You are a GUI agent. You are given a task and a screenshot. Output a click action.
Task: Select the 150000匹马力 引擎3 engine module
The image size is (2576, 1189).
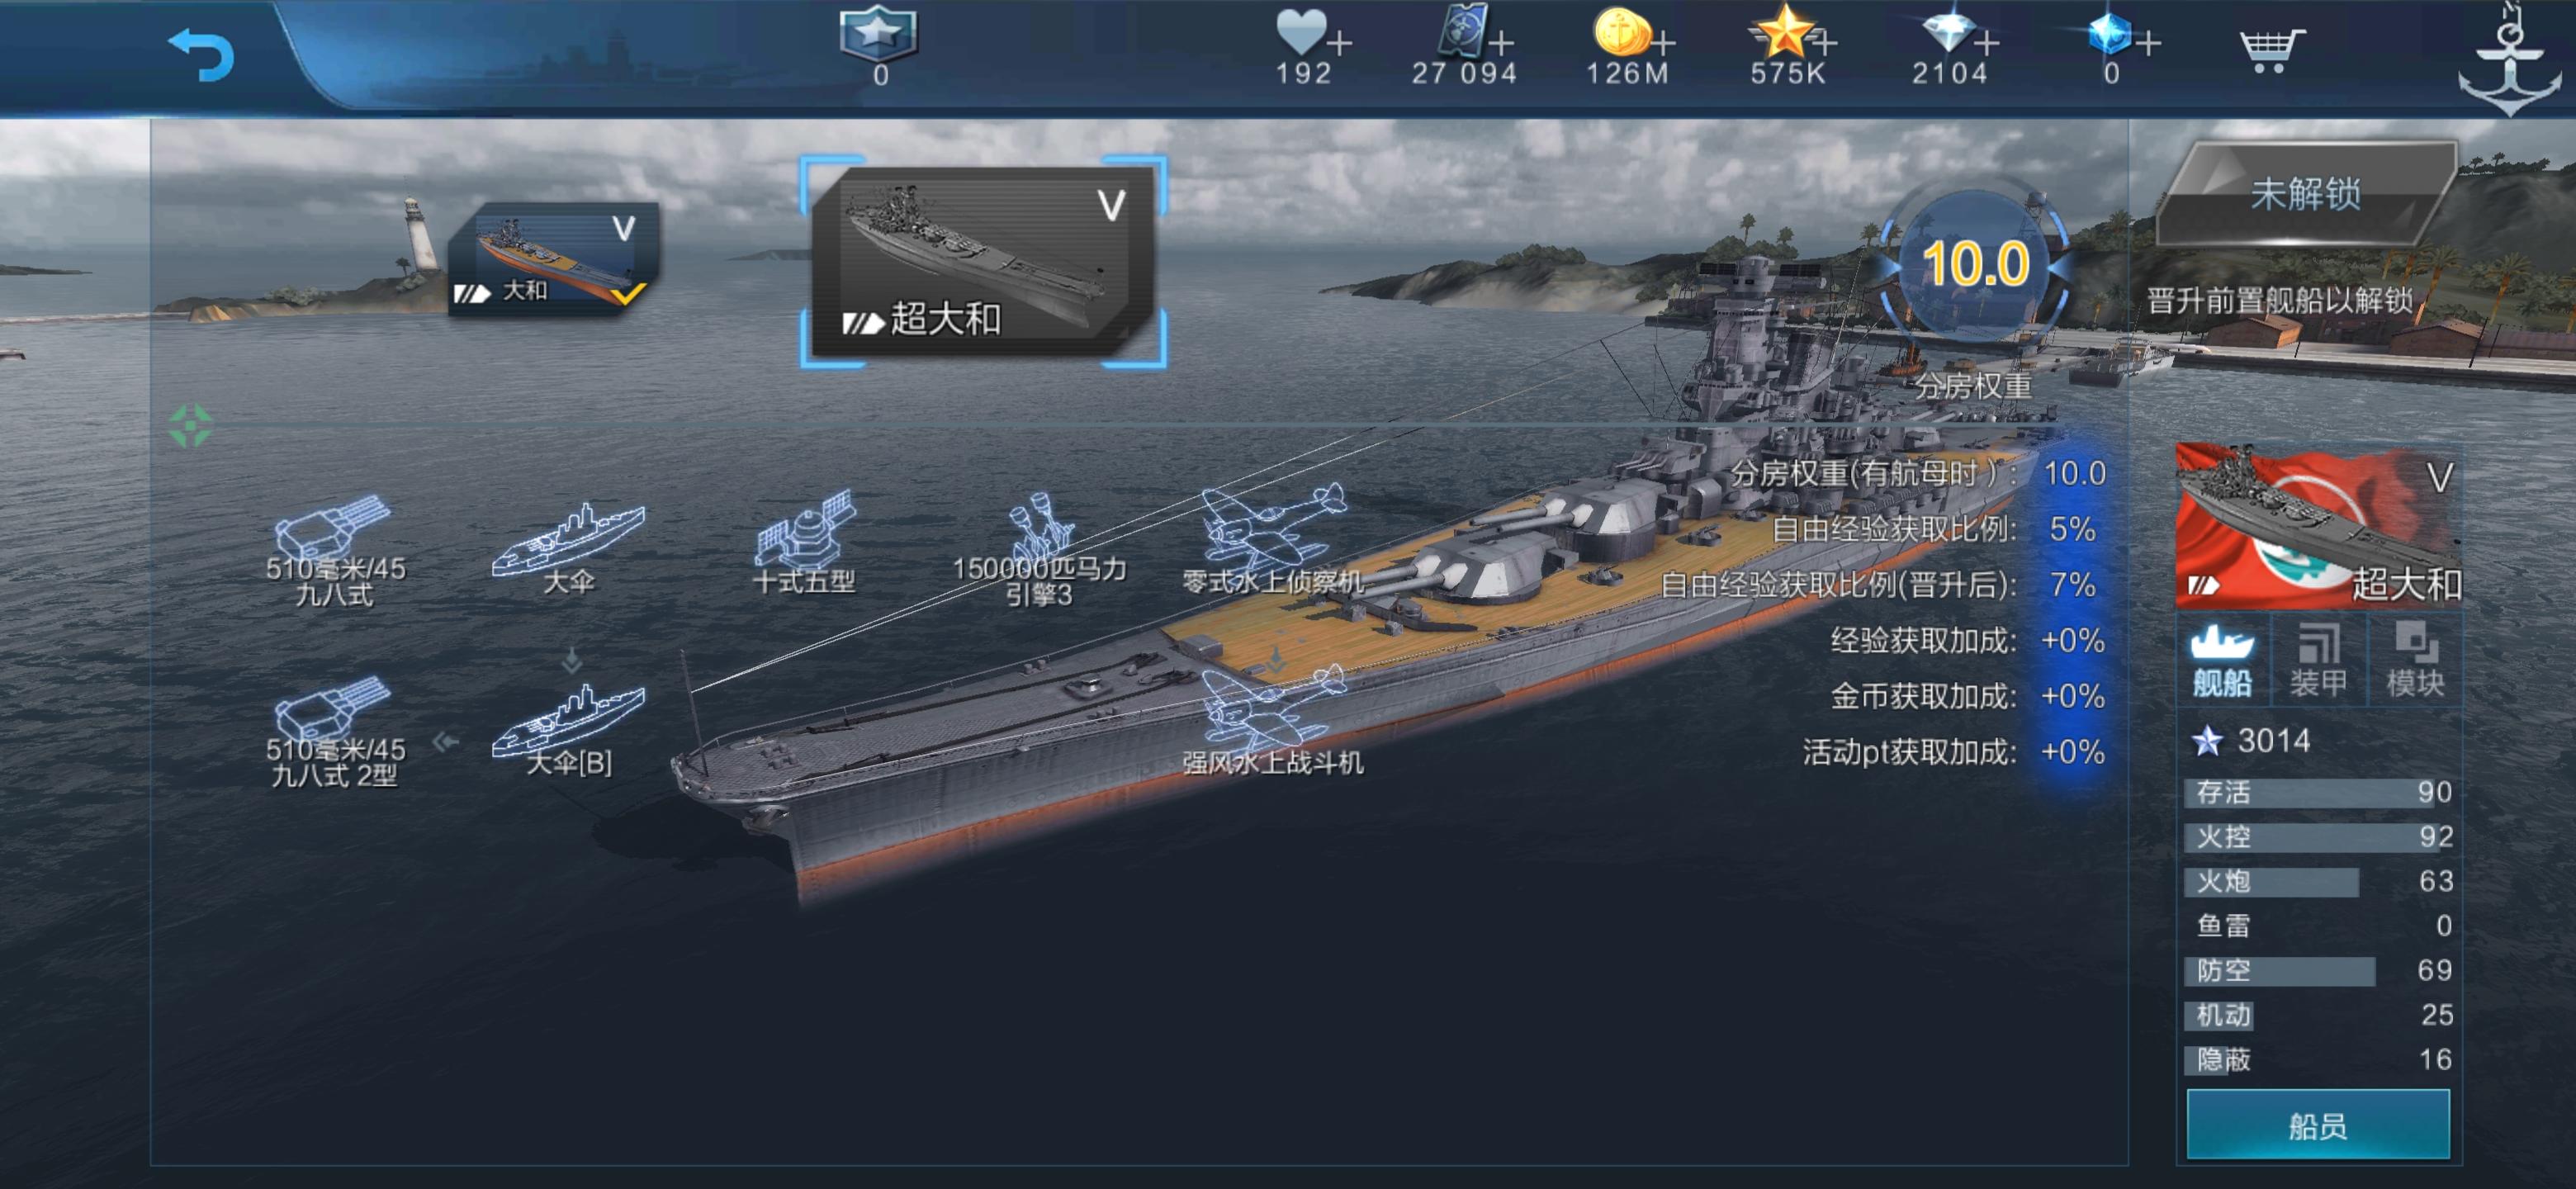tap(1039, 549)
